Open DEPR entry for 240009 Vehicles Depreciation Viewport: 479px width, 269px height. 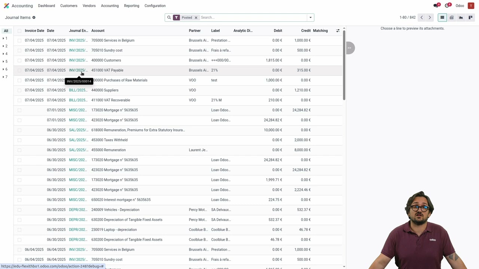coord(78,210)
